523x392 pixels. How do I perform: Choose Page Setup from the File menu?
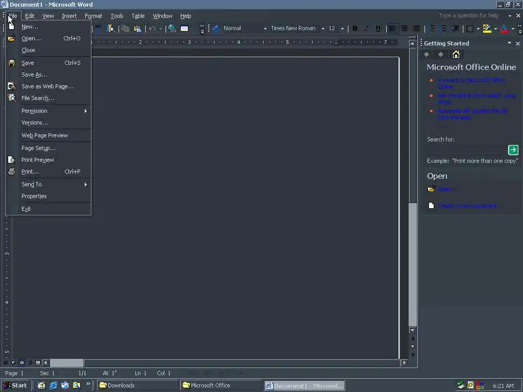48,148
